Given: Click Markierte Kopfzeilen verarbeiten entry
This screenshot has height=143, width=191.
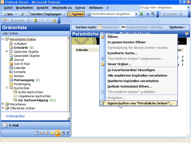Looking at the screenshot, I should pos(139,81).
